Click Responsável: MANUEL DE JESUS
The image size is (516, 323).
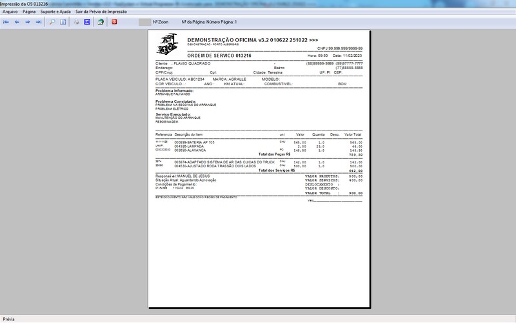tap(183, 176)
